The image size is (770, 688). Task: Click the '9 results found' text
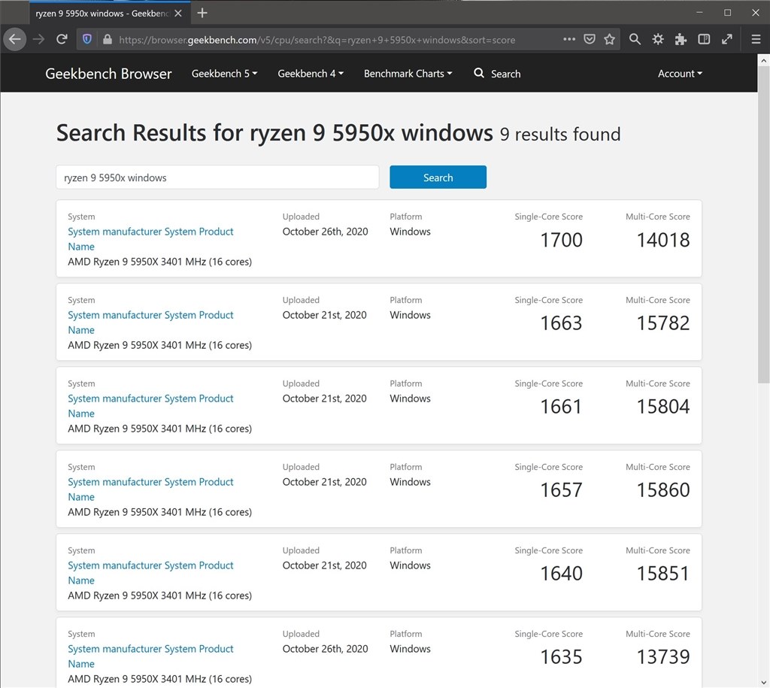click(x=560, y=134)
